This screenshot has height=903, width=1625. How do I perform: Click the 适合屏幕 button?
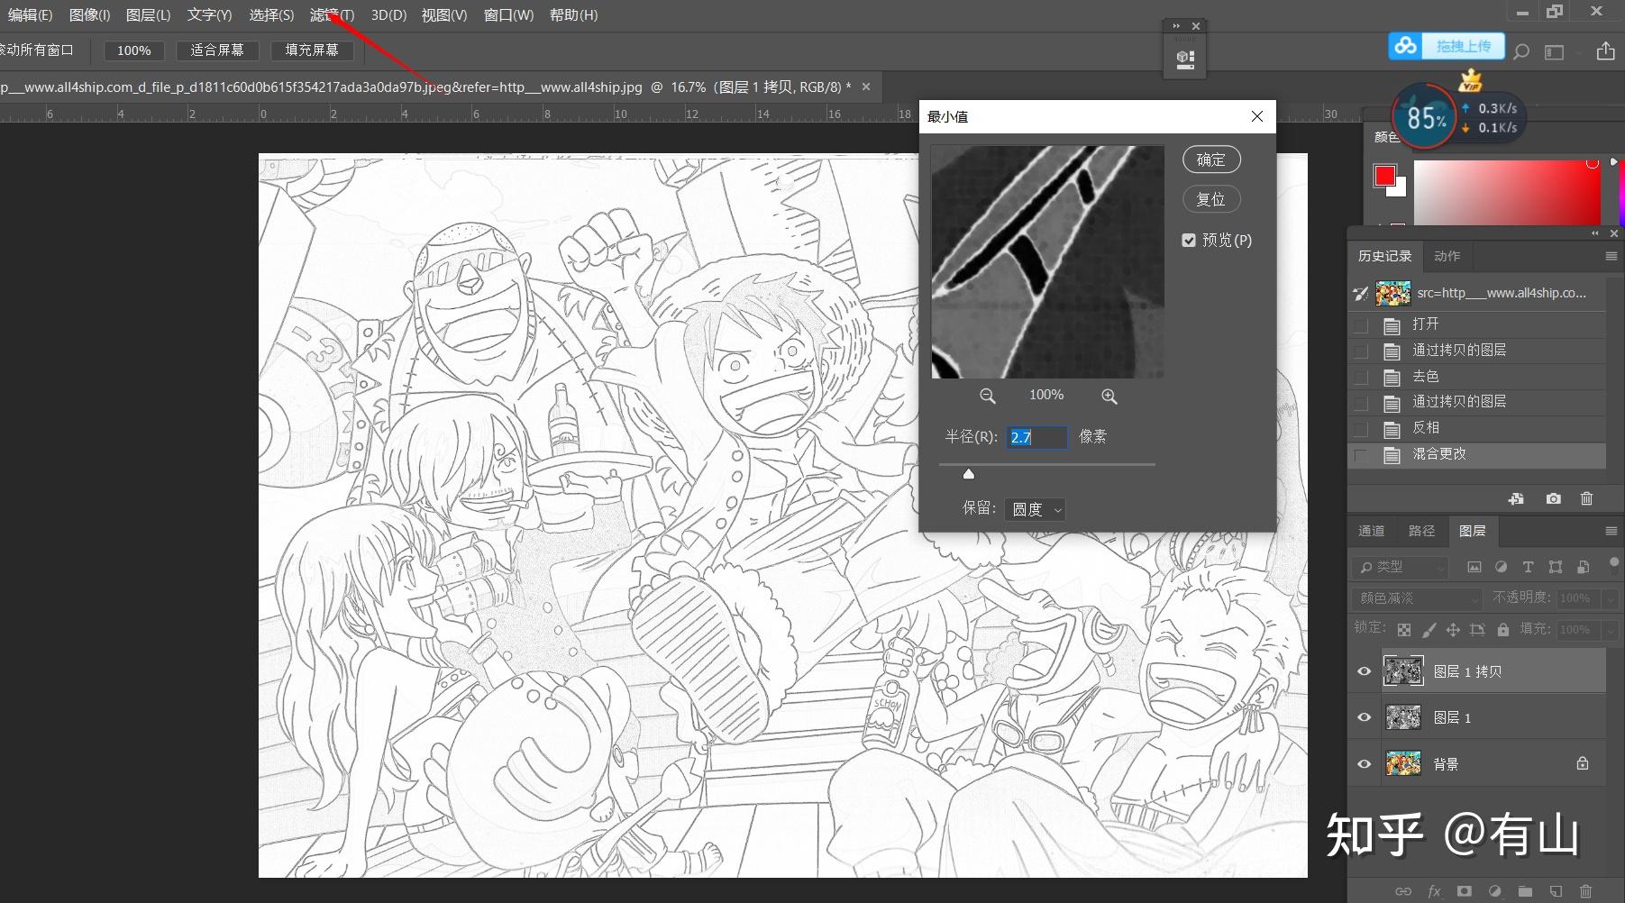217,50
